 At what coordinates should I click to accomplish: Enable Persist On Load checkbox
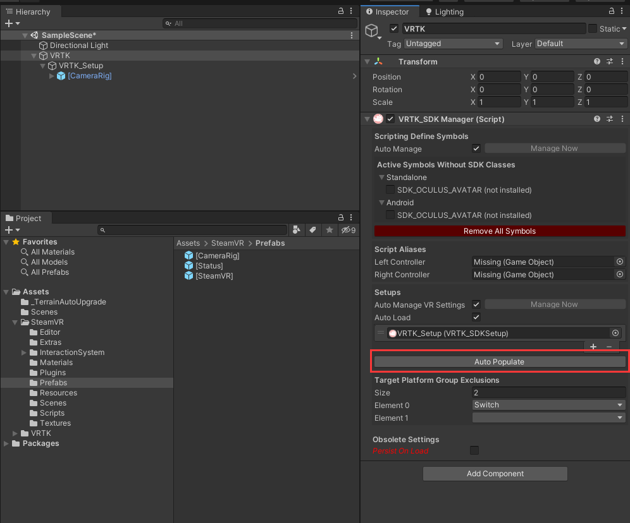(x=474, y=450)
